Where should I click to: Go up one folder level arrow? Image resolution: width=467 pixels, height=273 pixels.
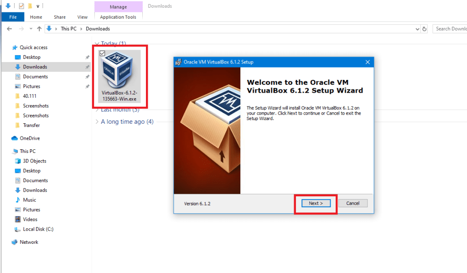[x=39, y=29]
